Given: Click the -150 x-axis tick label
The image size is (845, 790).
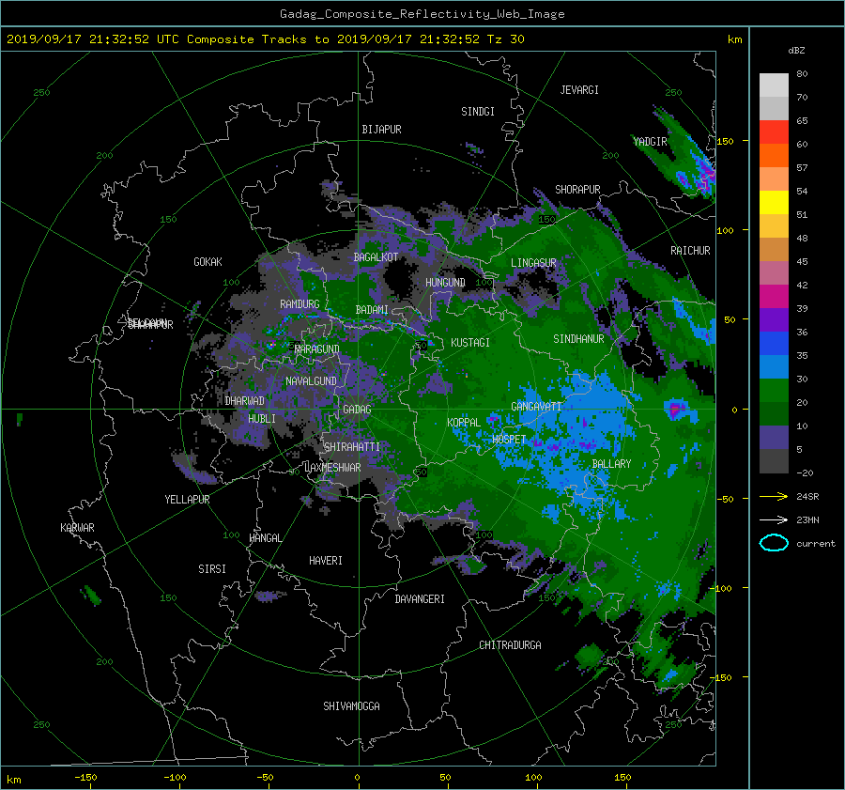Looking at the screenshot, I should [85, 778].
